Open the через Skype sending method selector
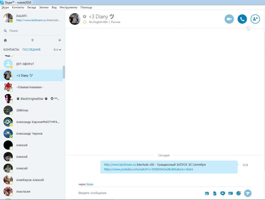The image size is (265, 200). (x=90, y=184)
